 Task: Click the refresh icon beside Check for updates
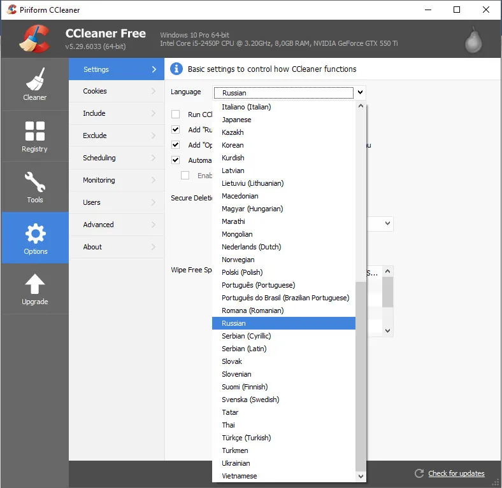pos(419,473)
